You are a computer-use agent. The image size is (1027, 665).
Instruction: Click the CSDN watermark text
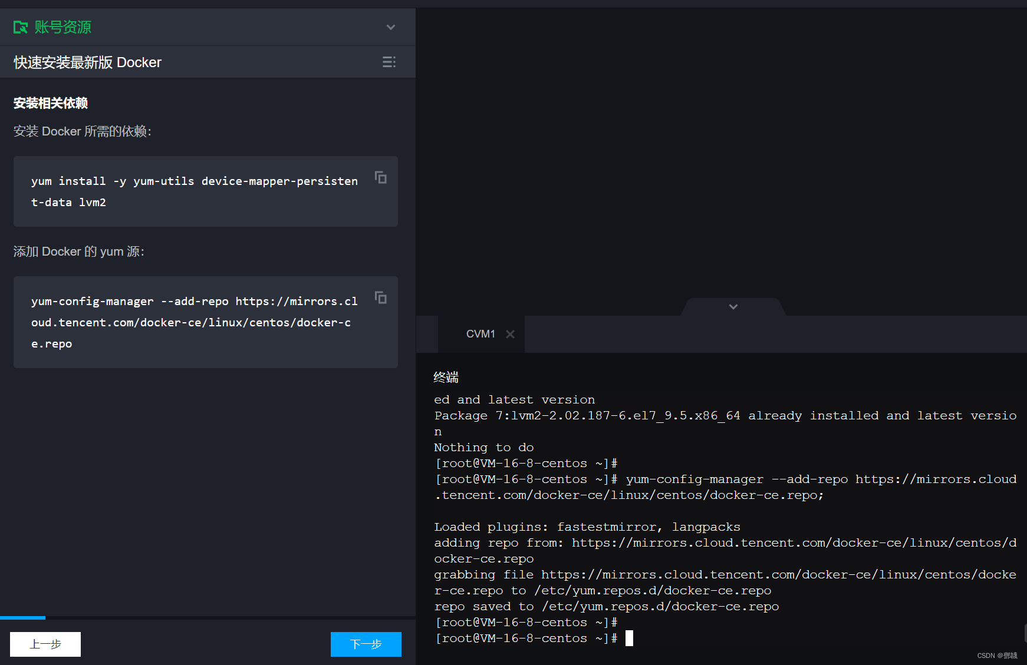click(997, 655)
